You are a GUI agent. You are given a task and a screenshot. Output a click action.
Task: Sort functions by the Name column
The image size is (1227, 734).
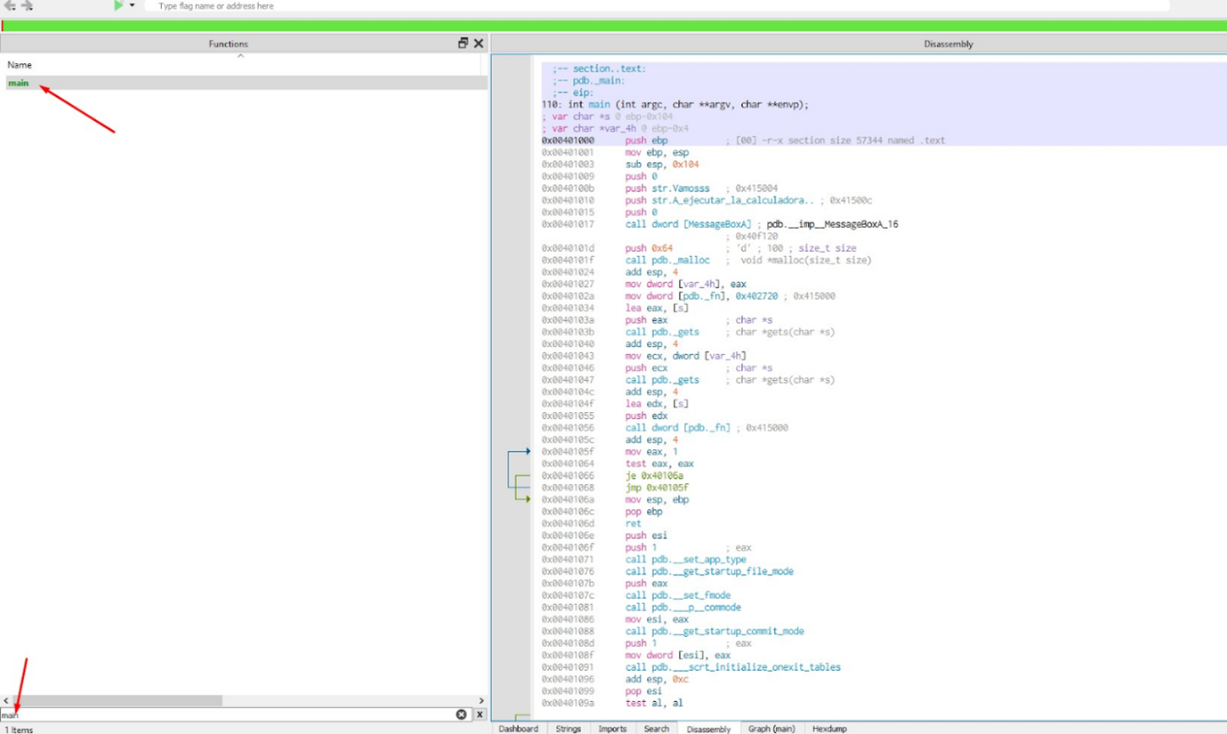[x=20, y=65]
